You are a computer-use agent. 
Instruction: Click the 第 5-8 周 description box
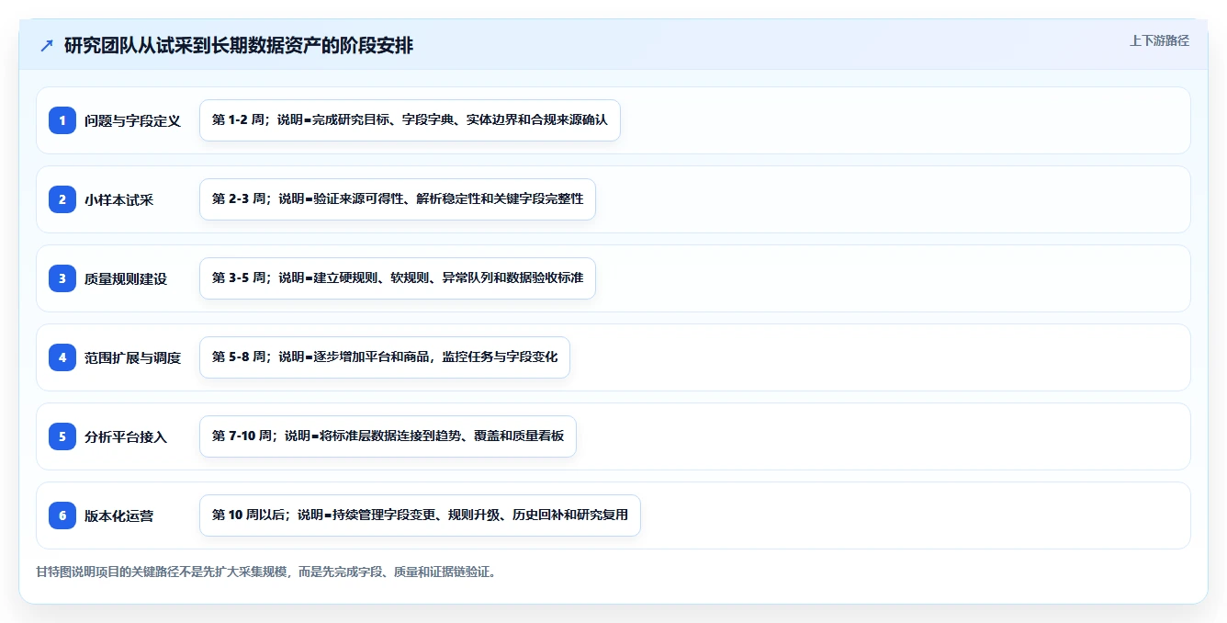point(385,357)
